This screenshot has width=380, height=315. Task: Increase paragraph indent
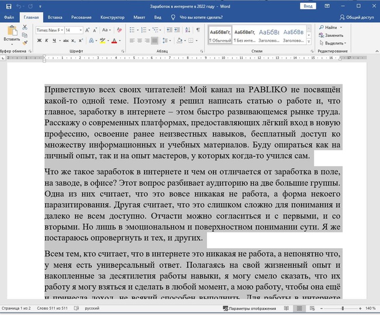[x=177, y=30]
